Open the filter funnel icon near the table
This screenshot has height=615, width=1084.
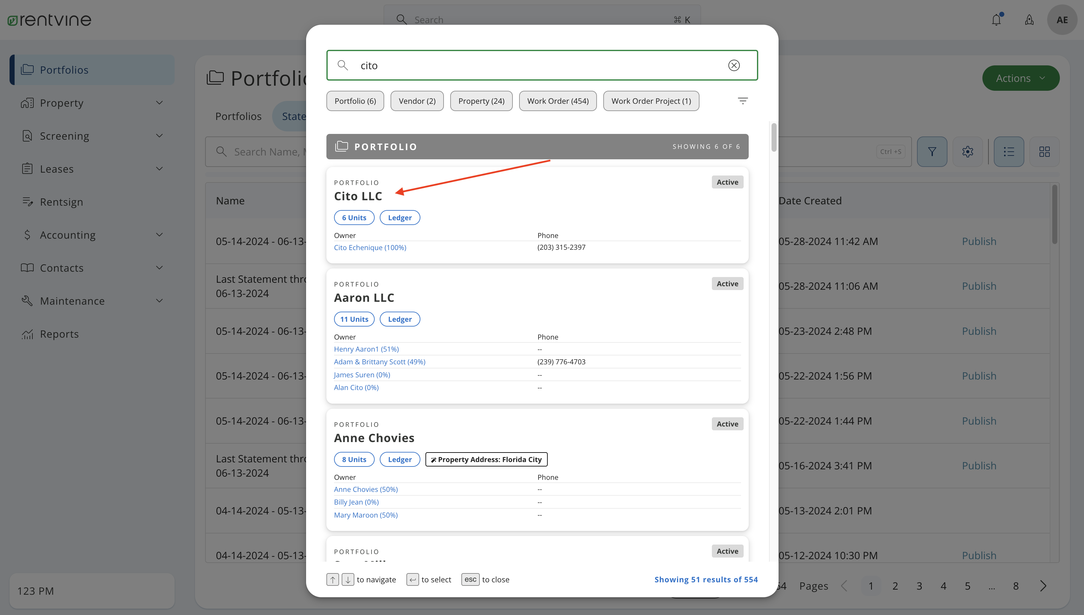click(x=932, y=151)
